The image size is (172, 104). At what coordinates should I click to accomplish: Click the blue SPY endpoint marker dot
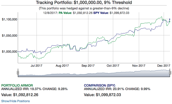click(170, 19)
